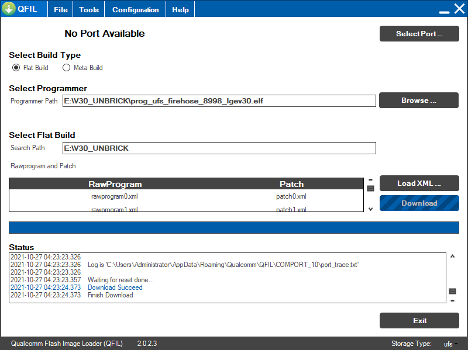Click the scroll thumb beside the XML list
The height and width of the screenshot is (350, 468).
pos(371,188)
